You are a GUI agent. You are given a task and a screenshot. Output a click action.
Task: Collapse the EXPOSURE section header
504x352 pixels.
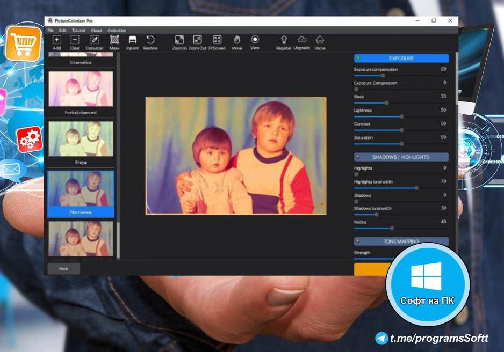[401, 58]
